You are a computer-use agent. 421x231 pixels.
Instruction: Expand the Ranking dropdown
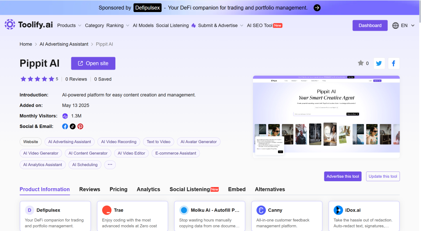[x=118, y=25]
